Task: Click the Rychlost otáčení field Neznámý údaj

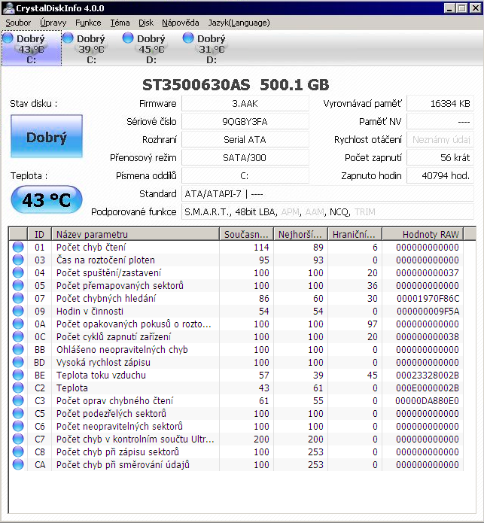Action: pos(440,140)
